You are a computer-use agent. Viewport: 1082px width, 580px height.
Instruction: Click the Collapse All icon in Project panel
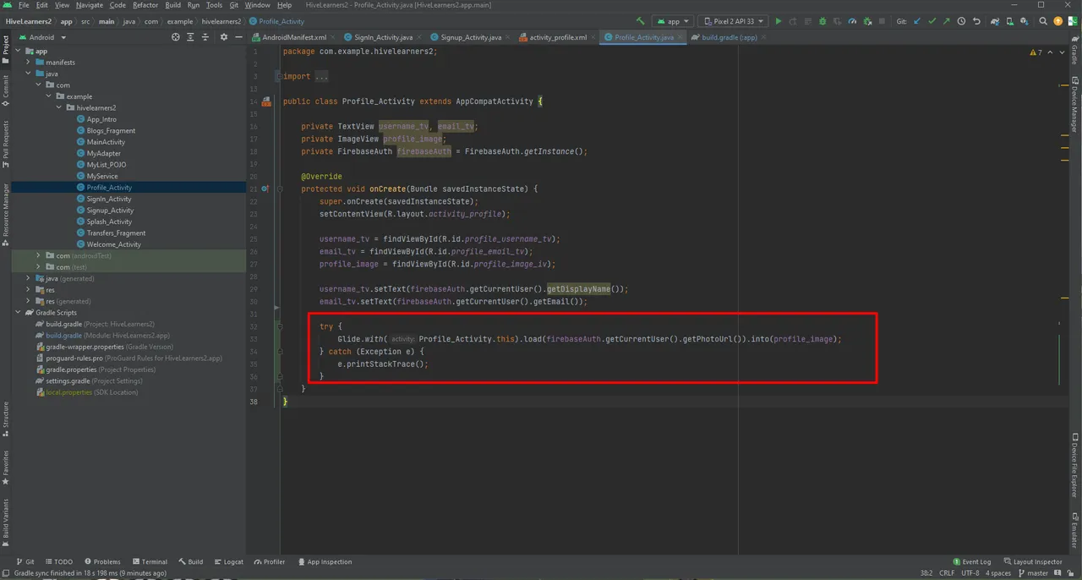(205, 37)
